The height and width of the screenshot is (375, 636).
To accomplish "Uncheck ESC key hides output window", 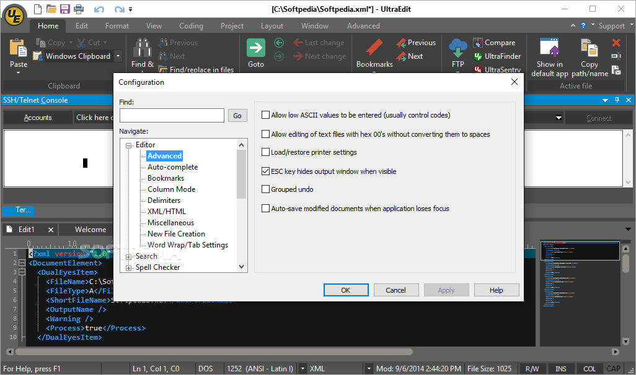I will tap(266, 171).
